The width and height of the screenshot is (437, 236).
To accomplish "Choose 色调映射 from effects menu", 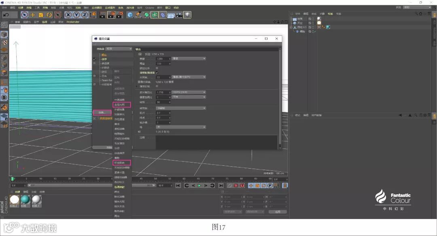I will point(119,187).
